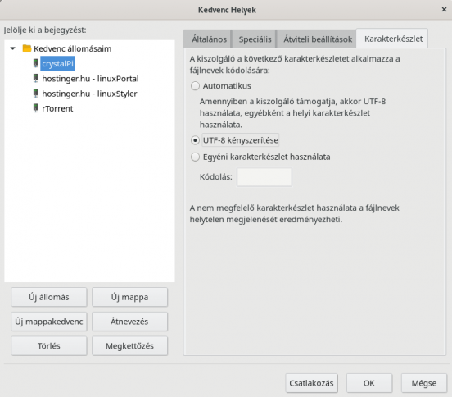Open the Általános tab
Screen dimensions: 452x397
[209, 39]
